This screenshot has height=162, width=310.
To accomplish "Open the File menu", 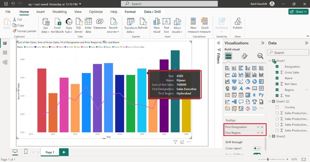I will pos(8,12).
